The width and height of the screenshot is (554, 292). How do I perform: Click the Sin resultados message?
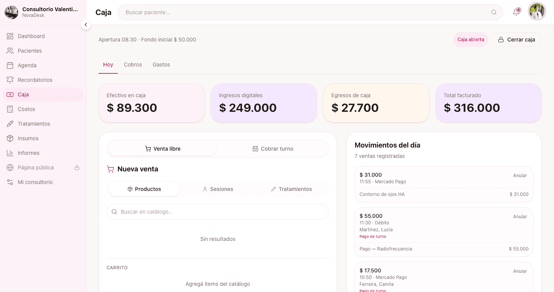(218, 239)
